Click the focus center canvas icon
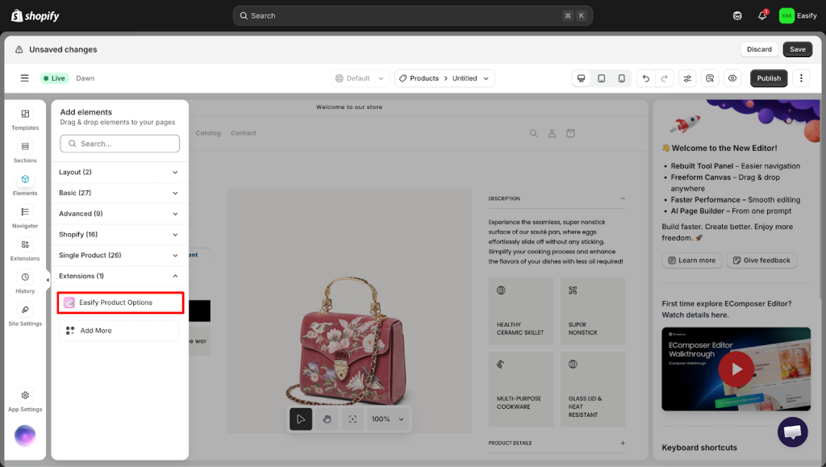Viewport: 826px width, 467px height. tap(353, 419)
